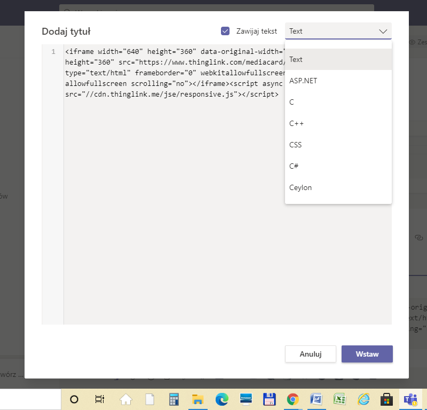This screenshot has height=410, width=427.
Task: Click the Anuluj button
Action: [x=311, y=354]
